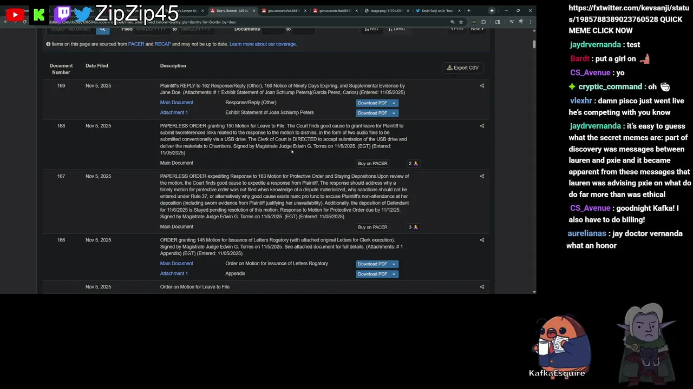Image resolution: width=693 pixels, height=389 pixels.
Task: Click the address bar zoom magnifier icon
Action: (x=452, y=22)
